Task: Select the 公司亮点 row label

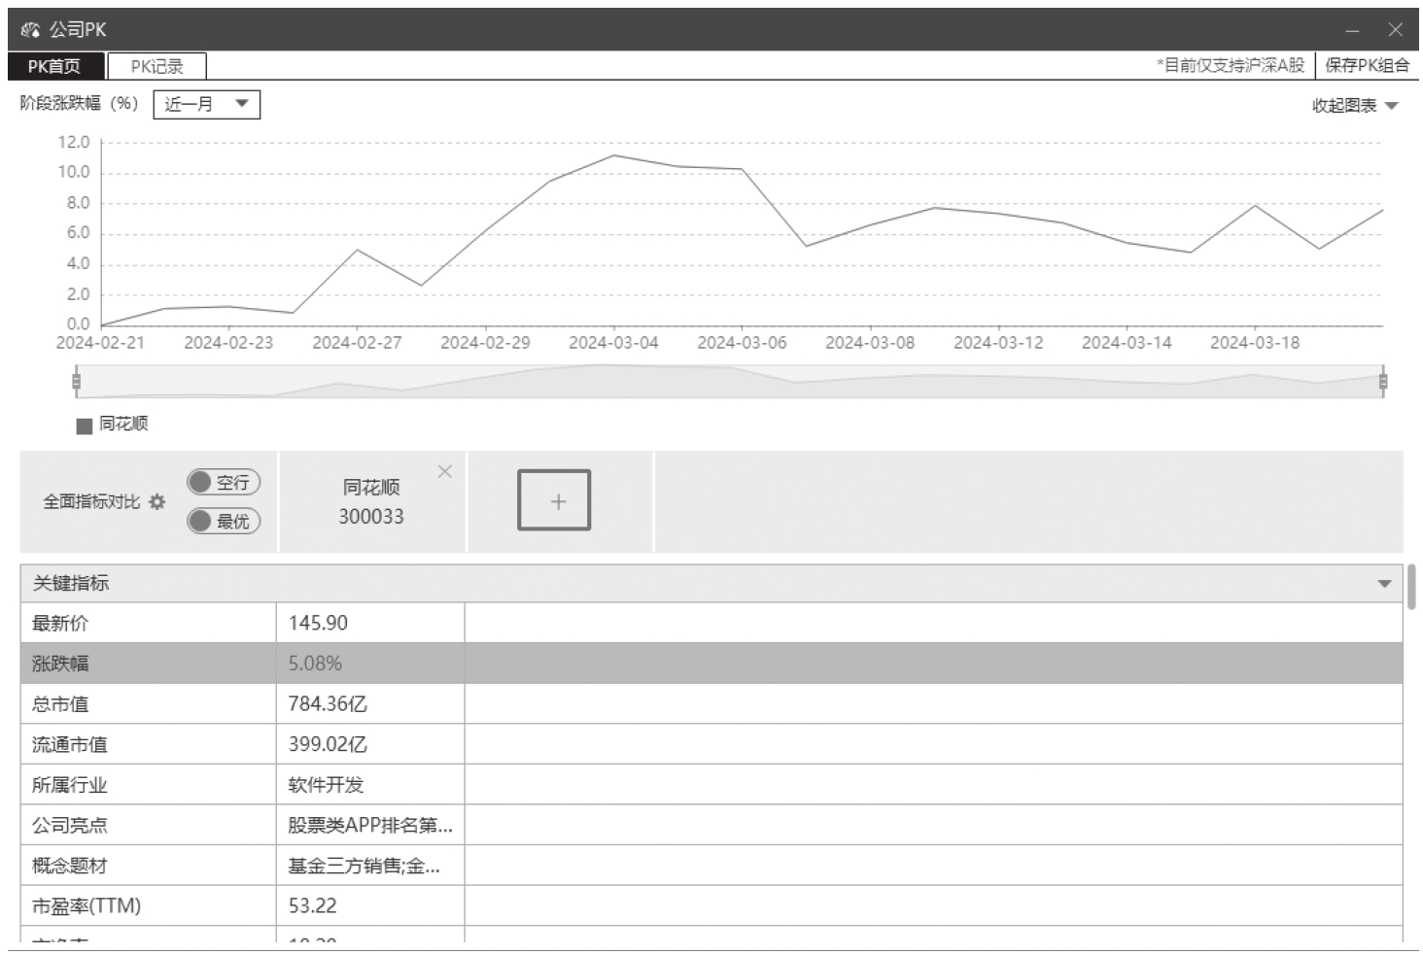Action: coord(70,826)
